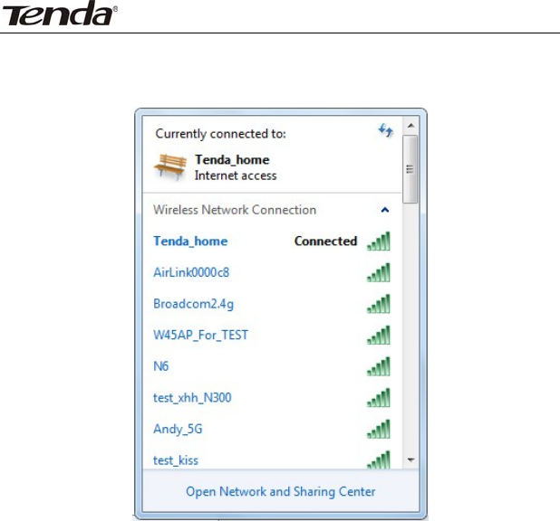Click the bench network icon for Tenda_home
The width and height of the screenshot is (560, 521).
tap(170, 166)
